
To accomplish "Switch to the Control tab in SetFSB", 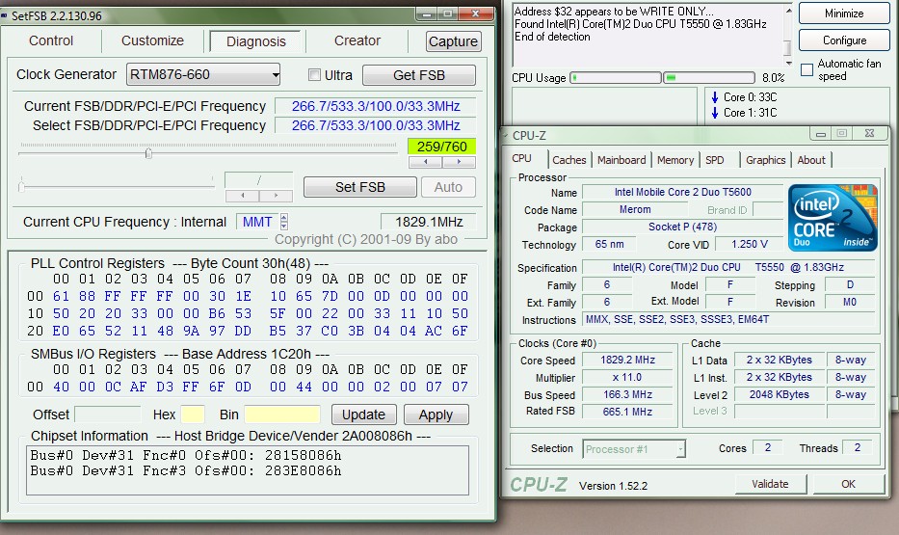I will 51,40.
